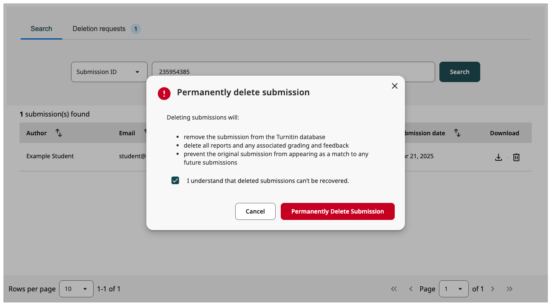Click the red warning exclamation icon
The width and height of the screenshot is (550, 305).
point(164,94)
